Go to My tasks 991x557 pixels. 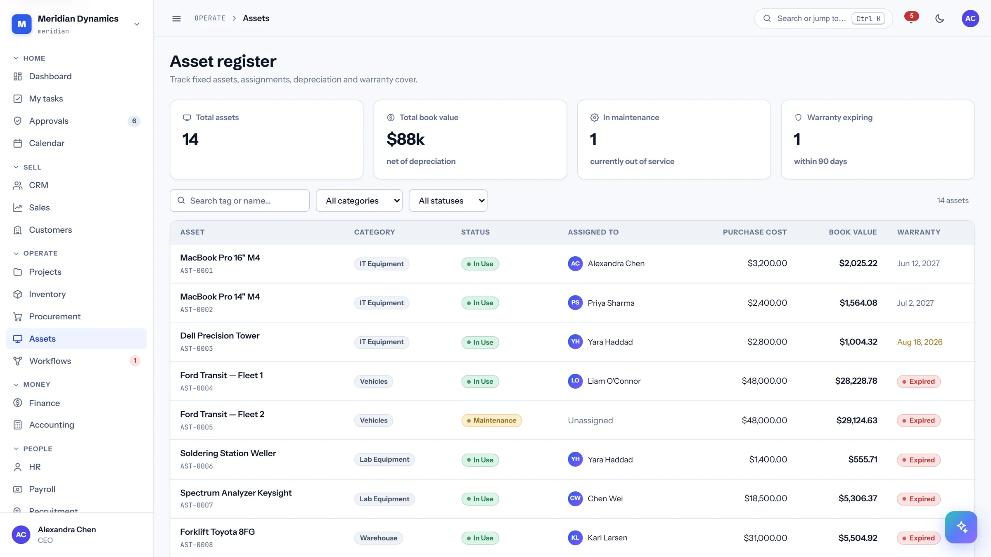pos(76,99)
